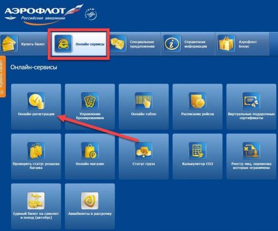Open Единый билет на самолет и поезд
This screenshot has width=278, height=231.
tap(36, 216)
